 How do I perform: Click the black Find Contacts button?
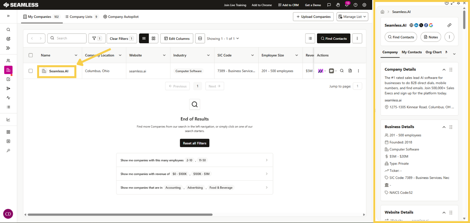[334, 38]
